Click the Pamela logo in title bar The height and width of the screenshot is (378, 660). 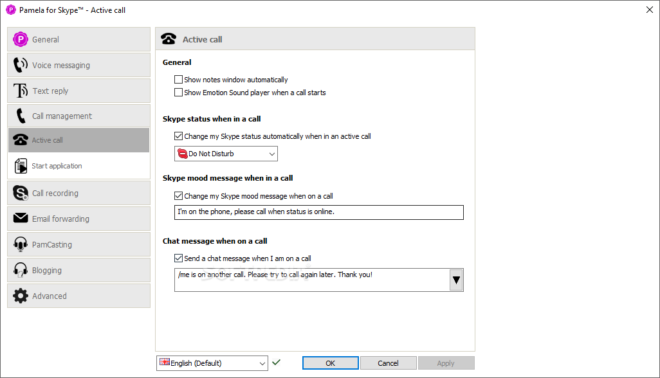(x=10, y=10)
